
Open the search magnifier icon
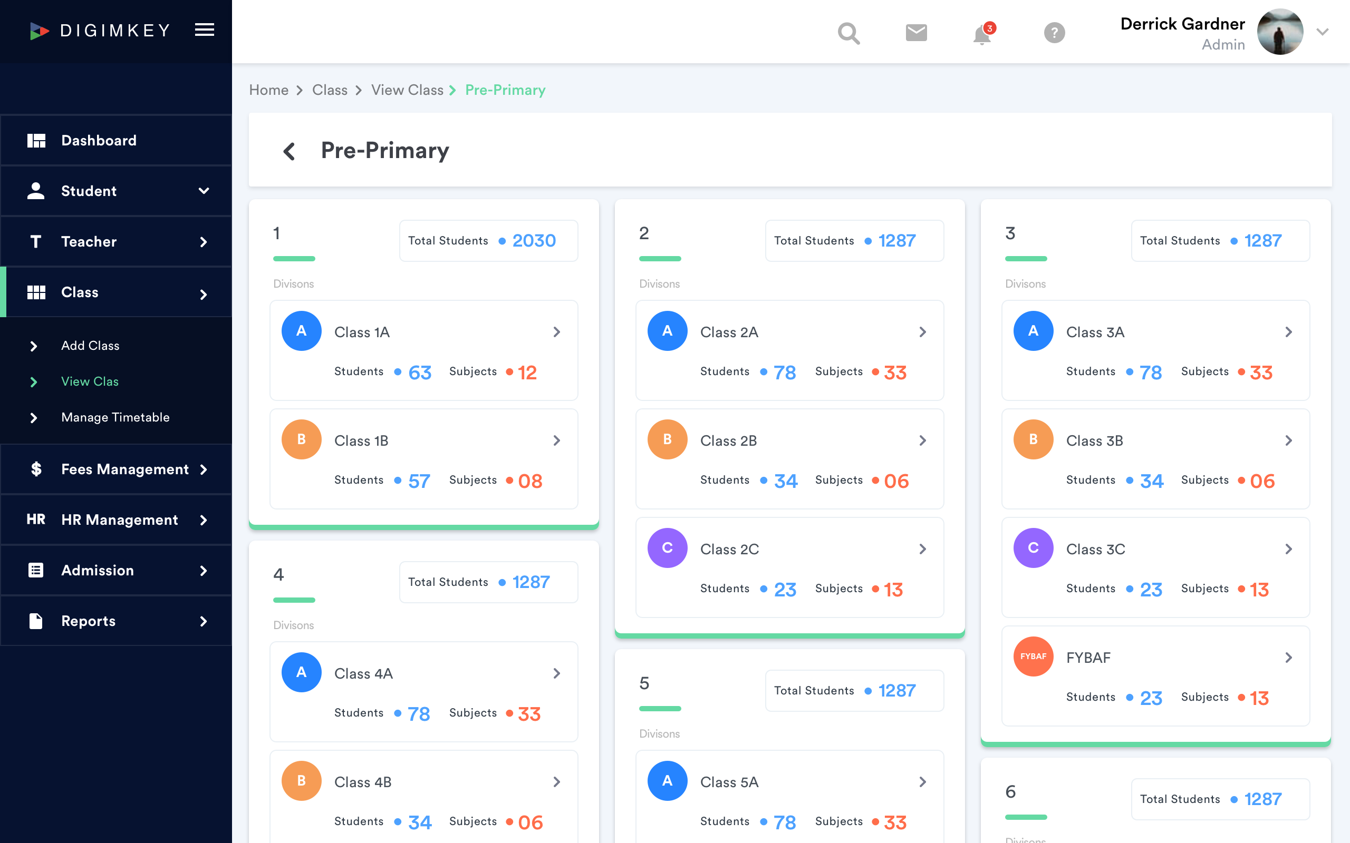click(848, 33)
